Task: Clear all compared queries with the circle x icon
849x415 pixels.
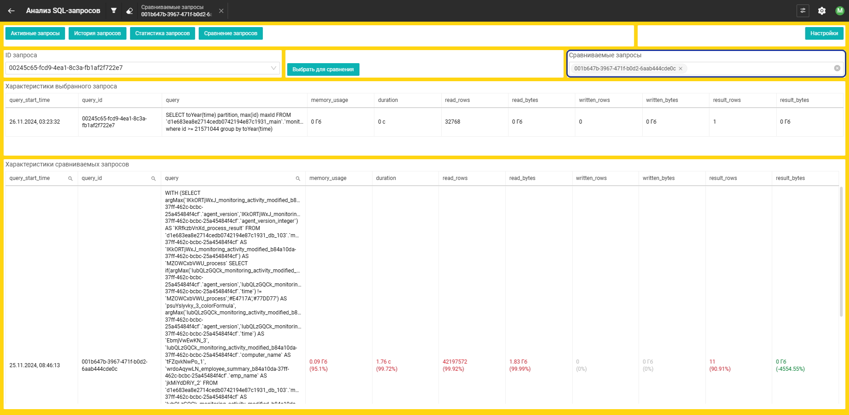Action: coord(837,68)
